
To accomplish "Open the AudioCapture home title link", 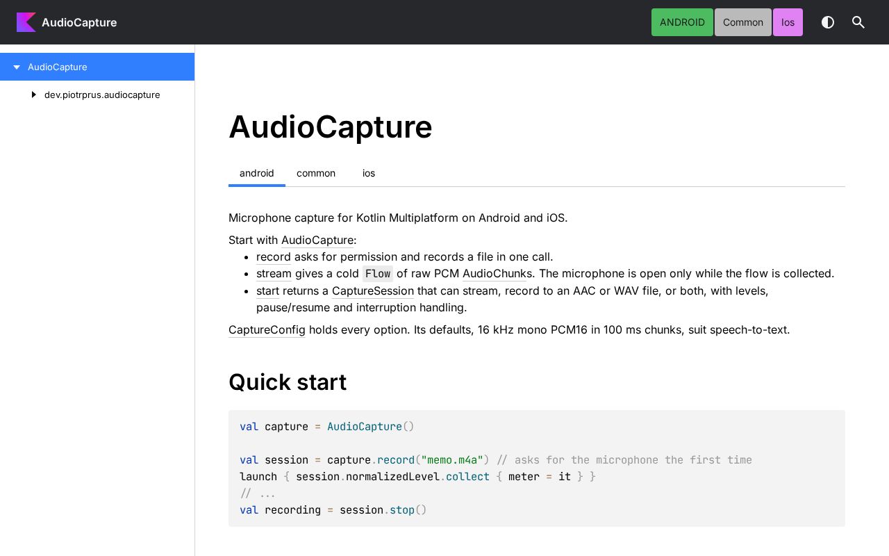I will click(79, 22).
